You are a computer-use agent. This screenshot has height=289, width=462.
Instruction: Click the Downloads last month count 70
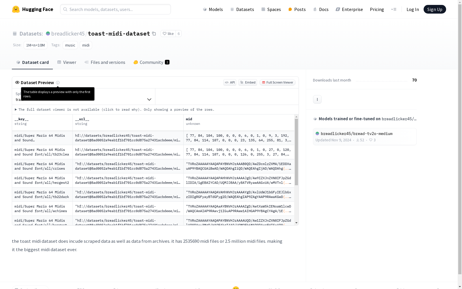(x=414, y=80)
